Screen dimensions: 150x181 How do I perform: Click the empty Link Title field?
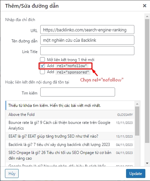[x=87, y=51]
